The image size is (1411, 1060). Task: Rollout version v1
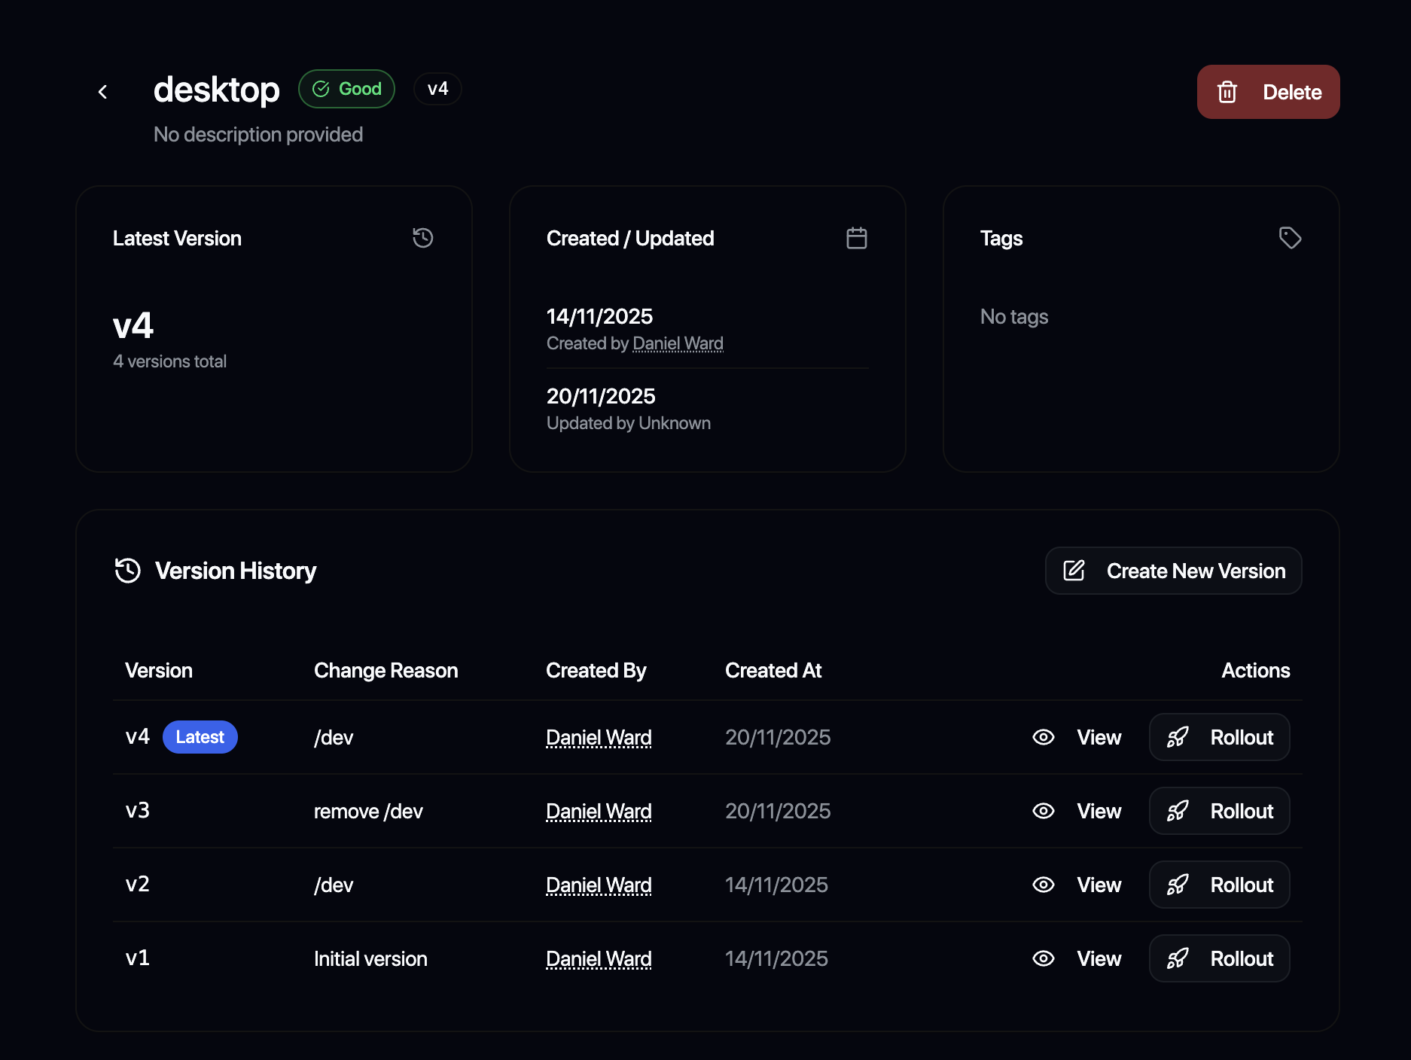1218,958
